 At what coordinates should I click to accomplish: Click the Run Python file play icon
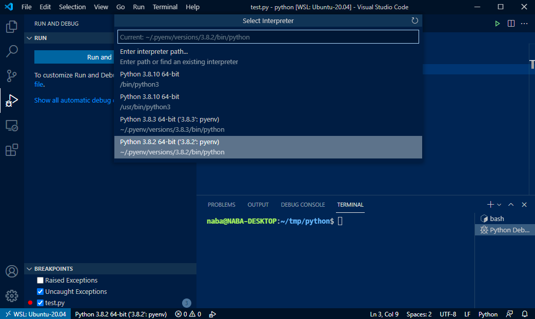pyautogui.click(x=497, y=24)
